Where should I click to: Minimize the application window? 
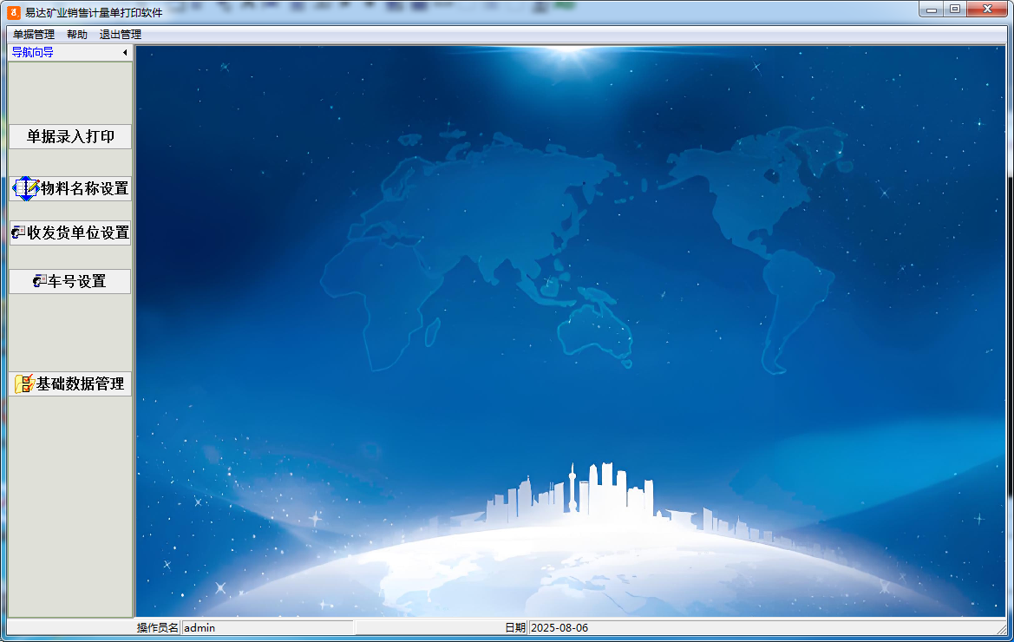click(932, 10)
